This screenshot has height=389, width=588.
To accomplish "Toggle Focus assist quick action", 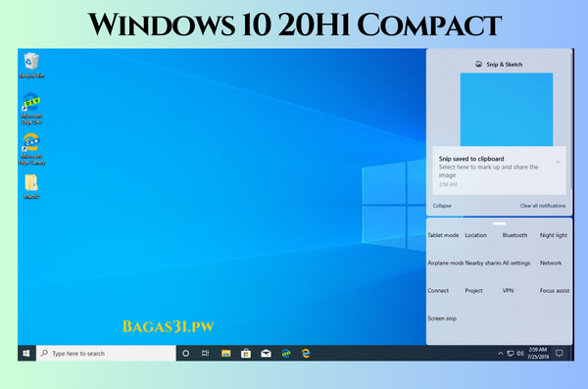I will [555, 291].
